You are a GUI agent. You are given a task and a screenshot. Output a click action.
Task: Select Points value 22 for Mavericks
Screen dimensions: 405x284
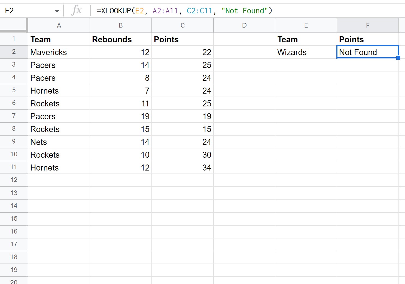coord(183,52)
